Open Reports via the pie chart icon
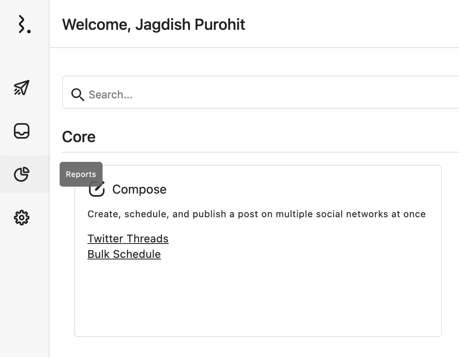The width and height of the screenshot is (459, 357). point(22,174)
